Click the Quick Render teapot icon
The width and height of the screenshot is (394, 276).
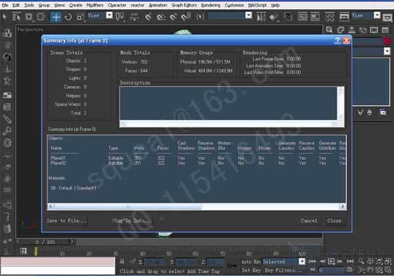coord(387,17)
